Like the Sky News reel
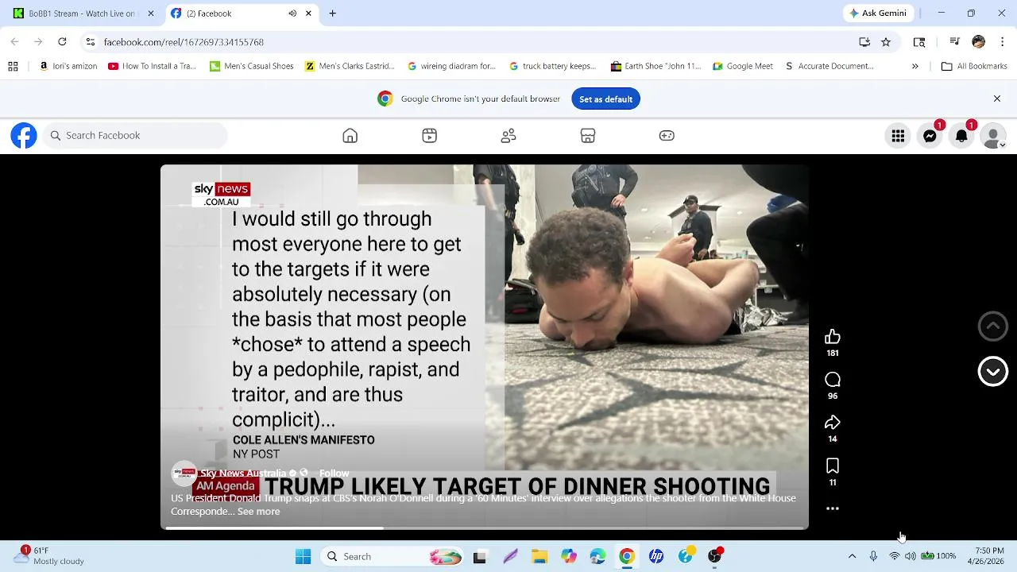This screenshot has width=1017, height=572. (832, 337)
